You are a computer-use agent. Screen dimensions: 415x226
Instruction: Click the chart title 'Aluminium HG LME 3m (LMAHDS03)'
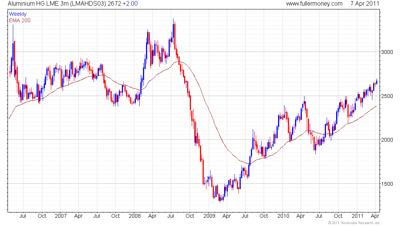tap(57, 4)
